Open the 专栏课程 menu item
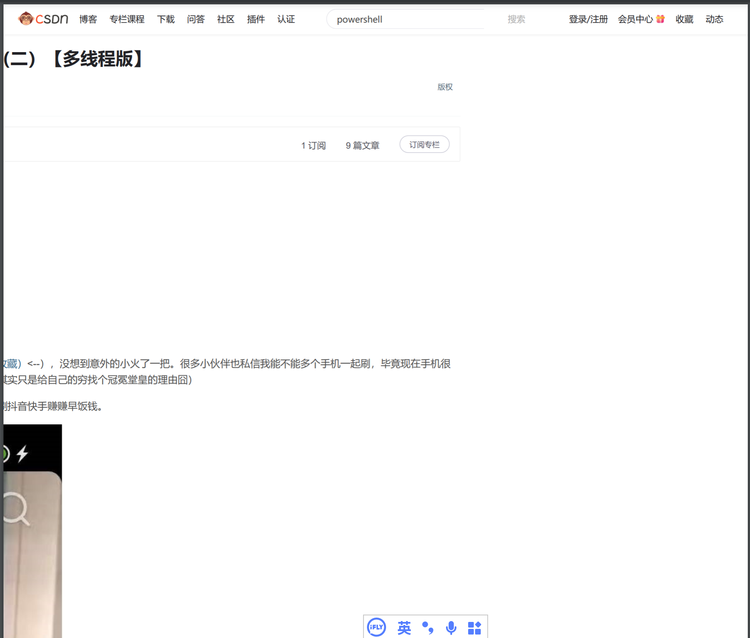Screen dimensions: 750x638 tap(127, 19)
